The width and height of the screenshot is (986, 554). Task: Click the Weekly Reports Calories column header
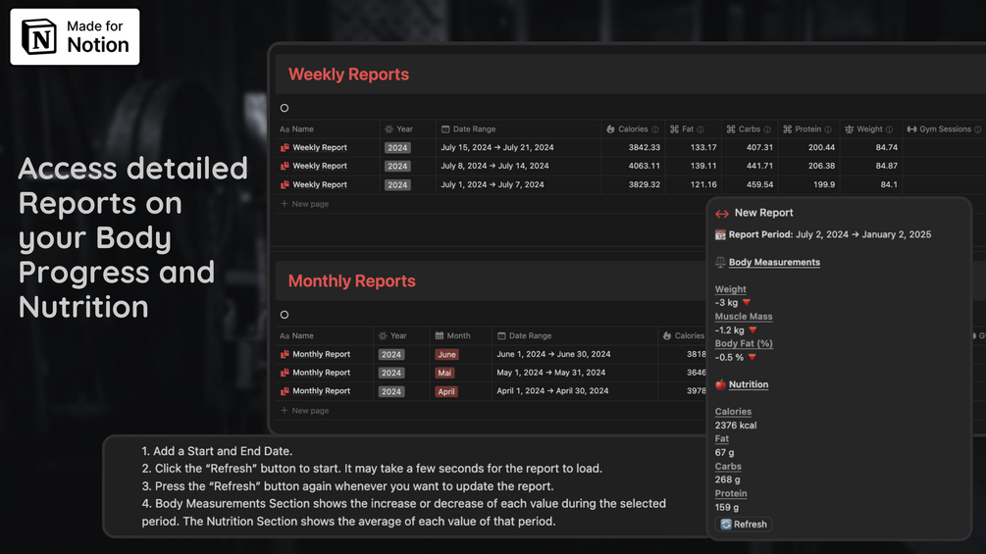633,129
